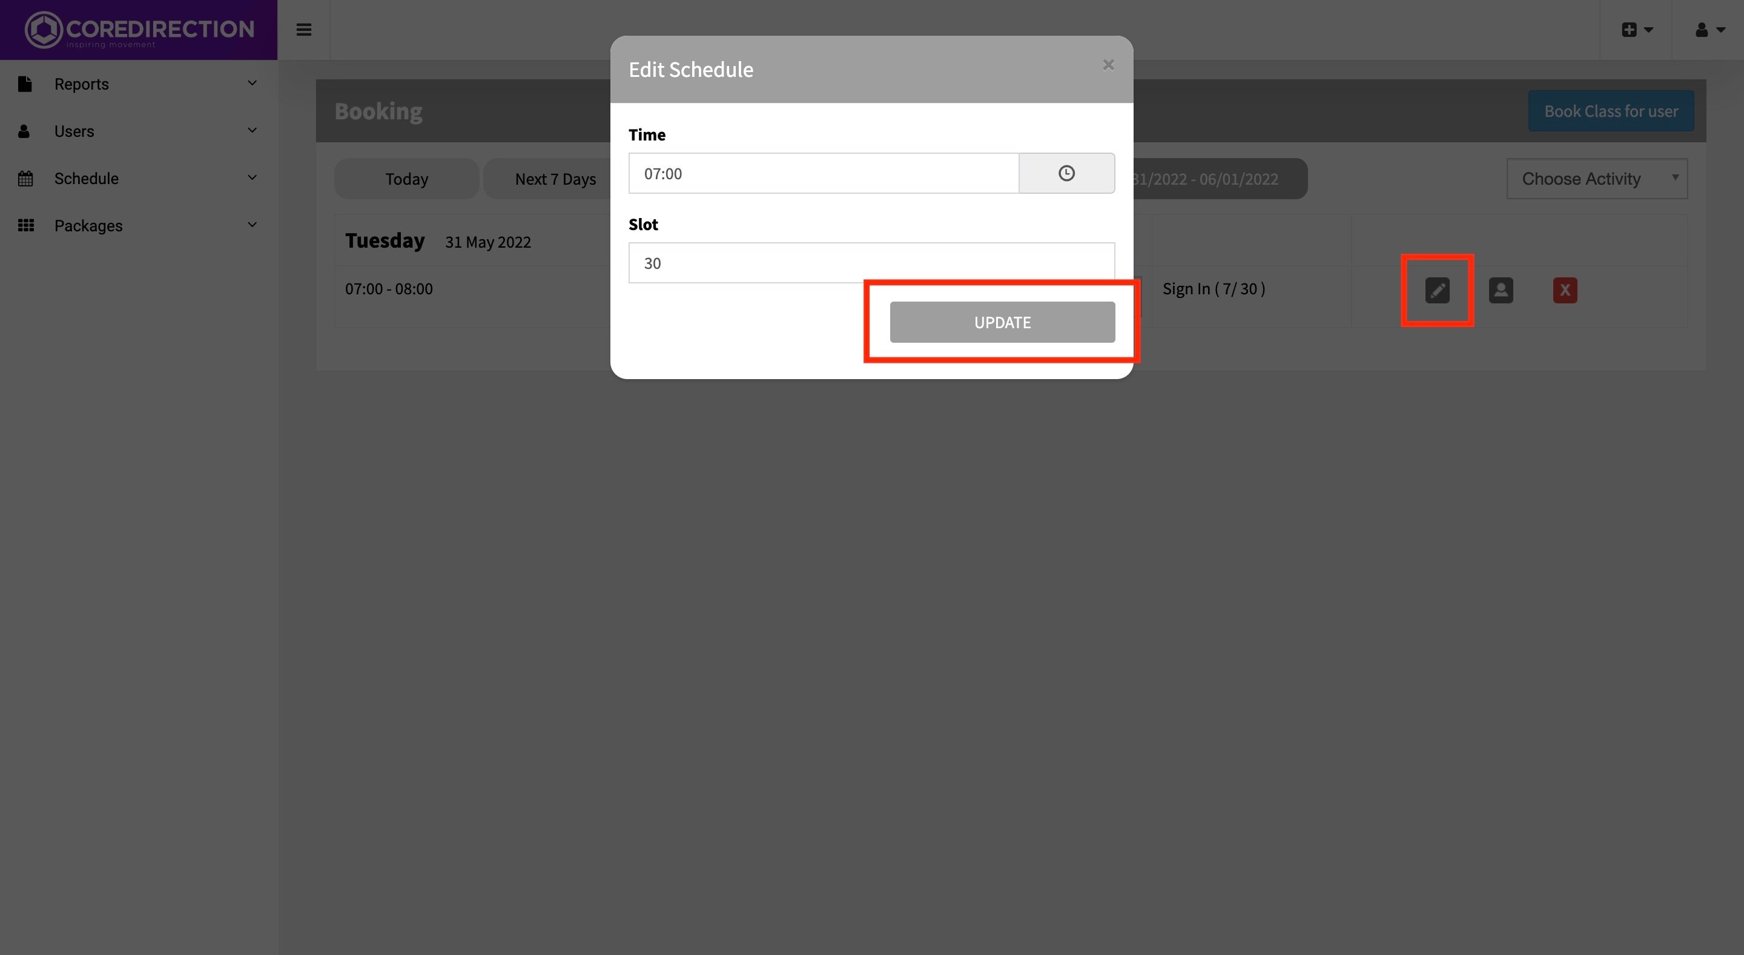Click the pencil edit schedule icon

click(x=1438, y=290)
